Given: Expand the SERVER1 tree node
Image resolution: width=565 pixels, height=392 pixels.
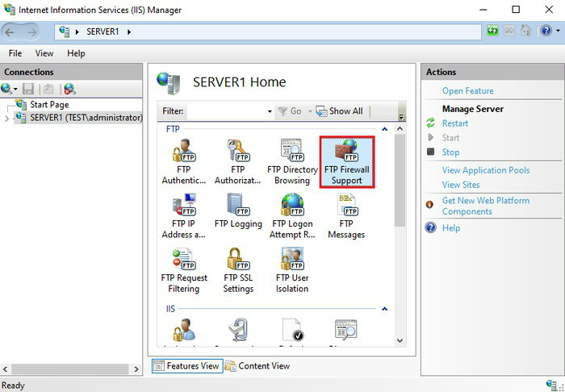Looking at the screenshot, I should (x=7, y=118).
